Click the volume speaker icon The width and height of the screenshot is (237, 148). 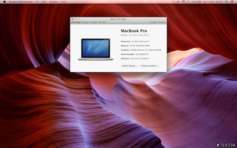coord(178,2)
